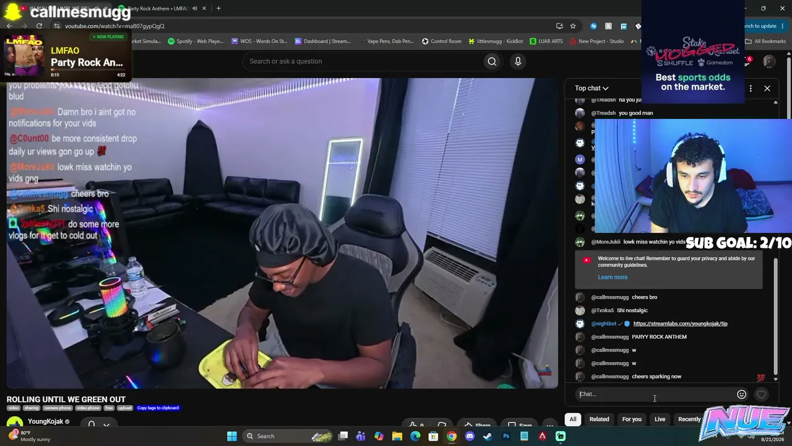This screenshot has height=446, width=792.
Task: Click the video title ROLLING UNTIL WE GREEN OUT
Action: coord(66,400)
